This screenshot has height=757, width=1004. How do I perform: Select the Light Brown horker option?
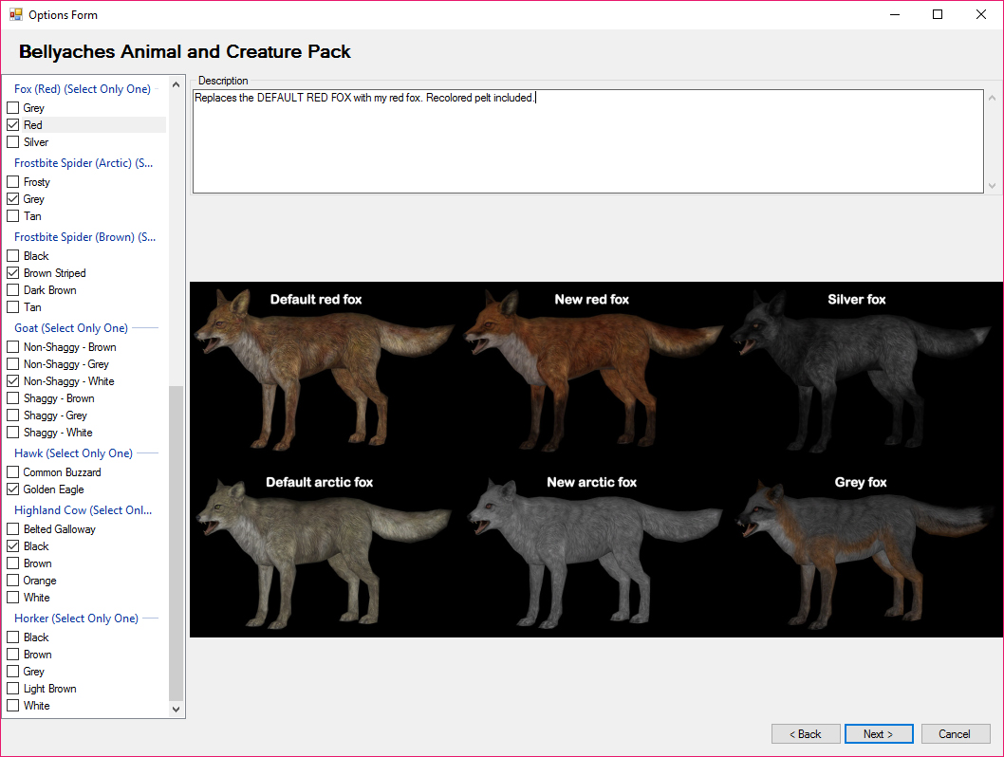(x=12, y=689)
